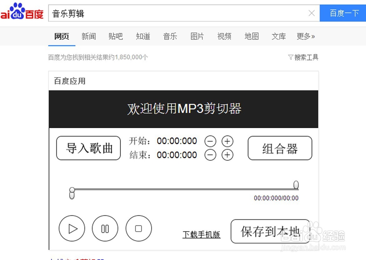Click the result count text 1,850,000个
This screenshot has height=260, width=366.
(131, 57)
